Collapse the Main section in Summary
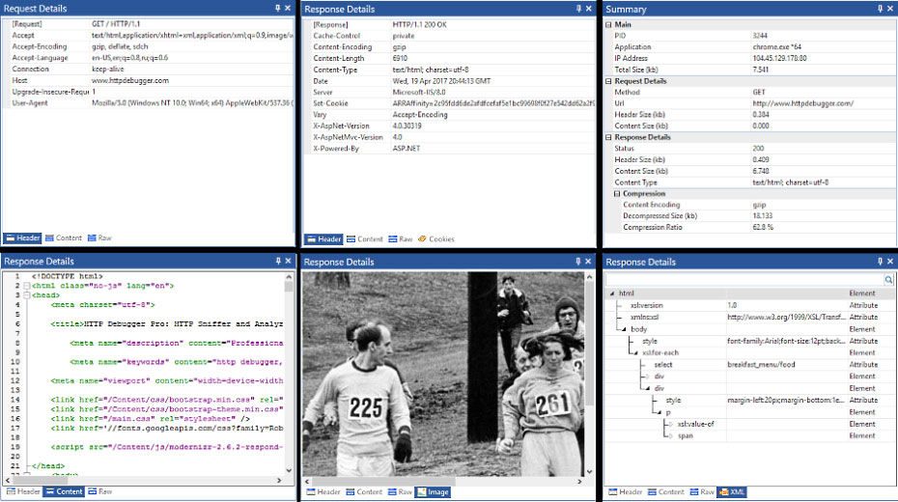The image size is (898, 502). (608, 25)
